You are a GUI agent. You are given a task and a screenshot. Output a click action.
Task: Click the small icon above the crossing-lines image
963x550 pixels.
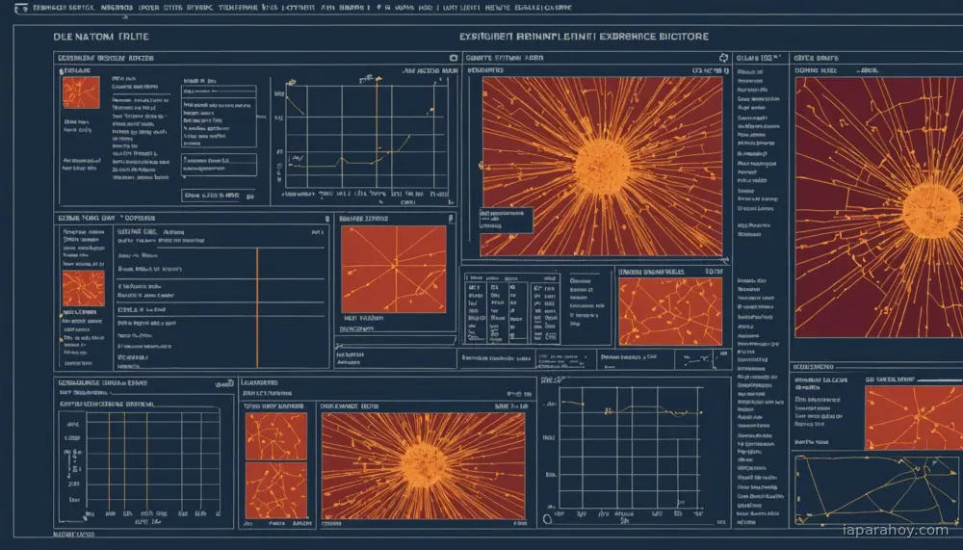coord(452,218)
